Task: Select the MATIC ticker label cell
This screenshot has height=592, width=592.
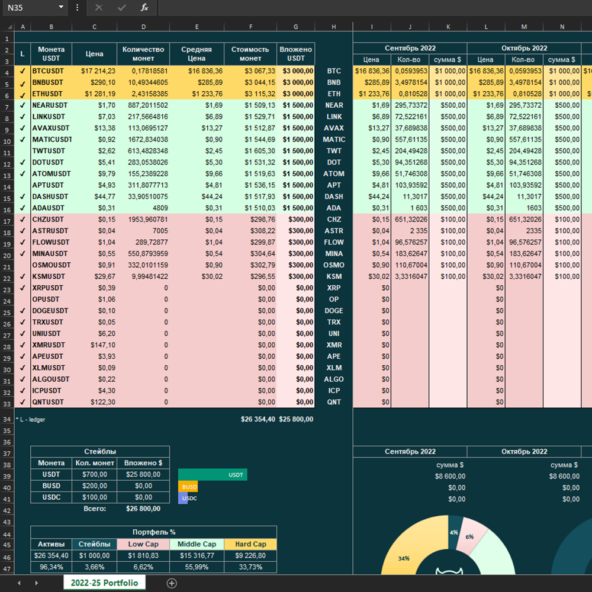Action: 334,140
